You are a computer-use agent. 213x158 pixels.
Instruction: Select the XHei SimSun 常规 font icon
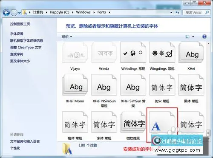133,85
